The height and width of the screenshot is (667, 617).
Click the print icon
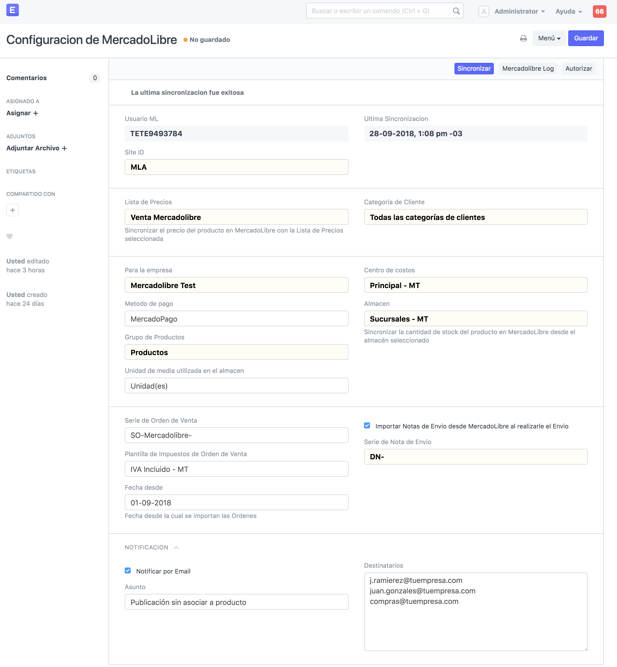(x=523, y=38)
